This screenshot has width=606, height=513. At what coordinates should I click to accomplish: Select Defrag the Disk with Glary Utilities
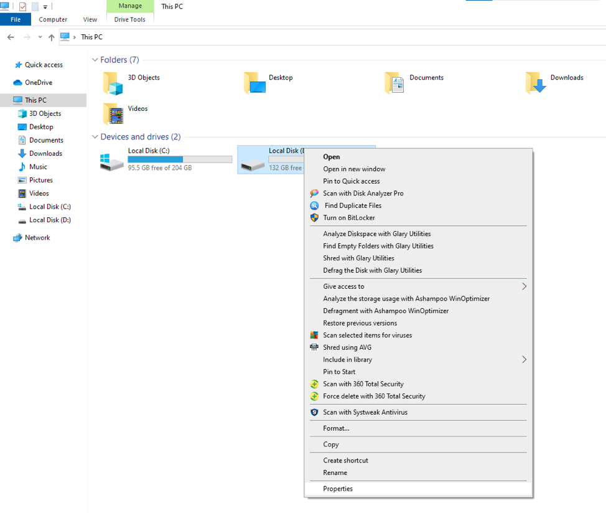pos(418,271)
